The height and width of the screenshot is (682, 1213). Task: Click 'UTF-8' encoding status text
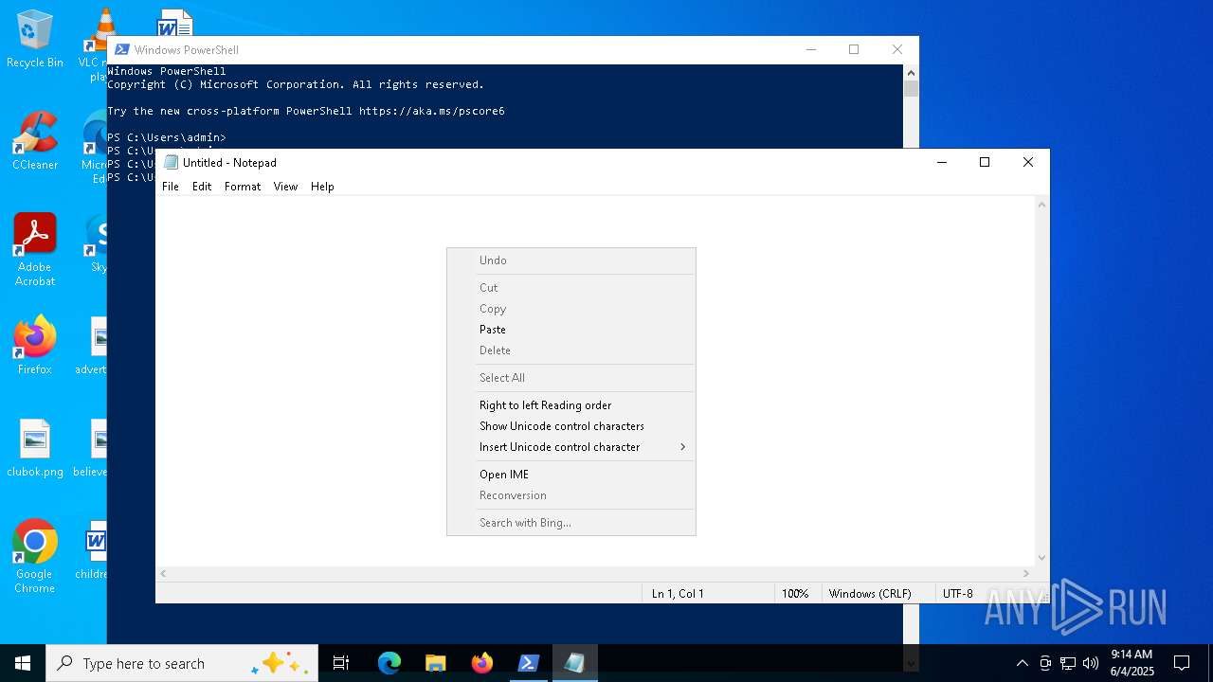957,594
